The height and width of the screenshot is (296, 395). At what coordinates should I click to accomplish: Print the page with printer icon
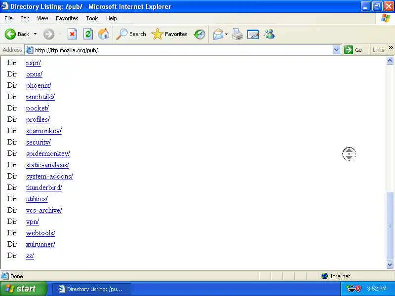click(237, 34)
